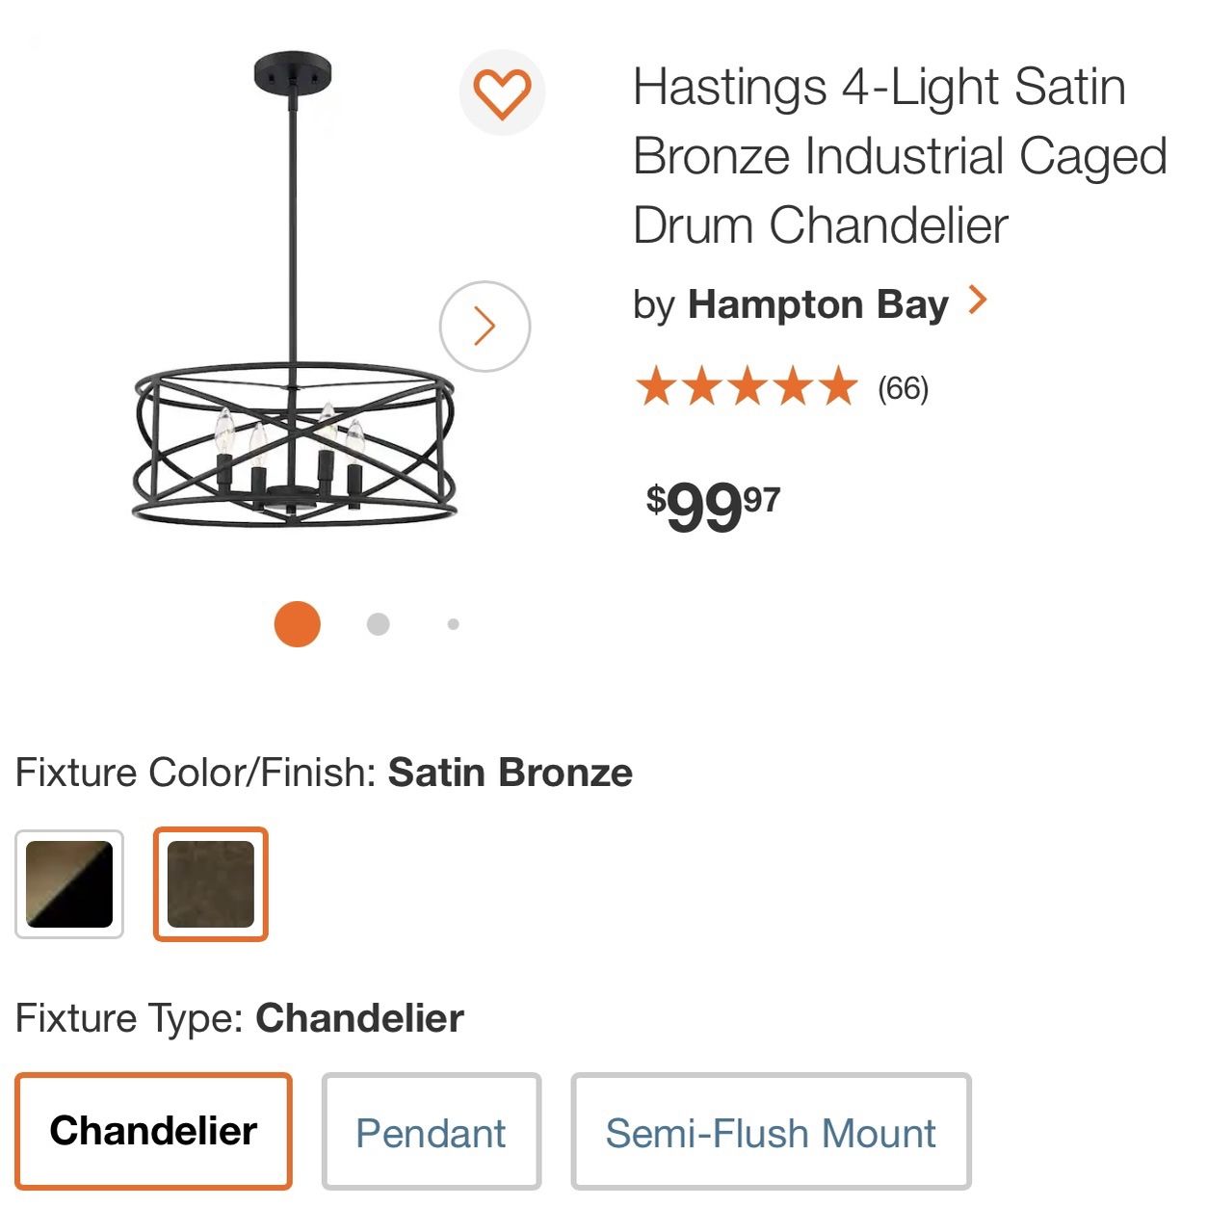Select Pendant fixture type
This screenshot has height=1207, width=1207.
click(432, 1132)
